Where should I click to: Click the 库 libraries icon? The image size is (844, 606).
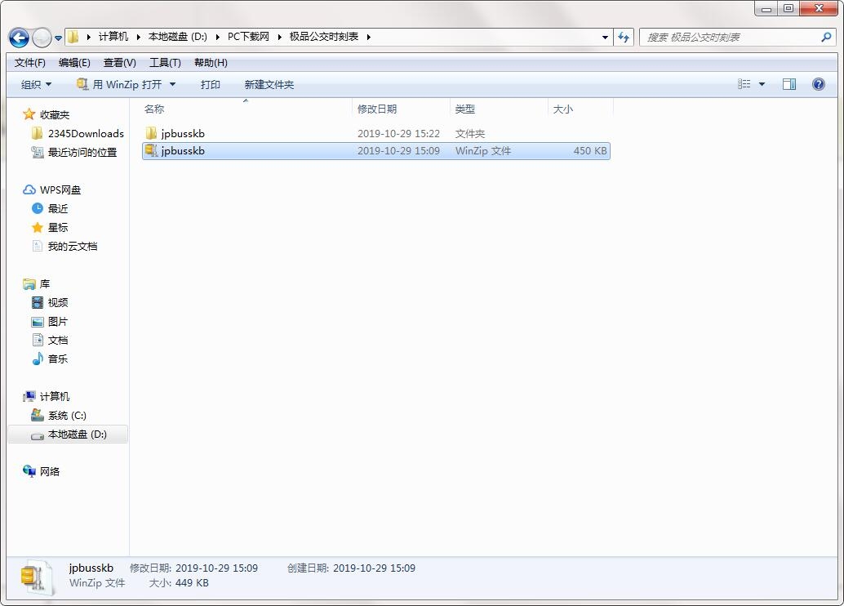click(x=29, y=284)
